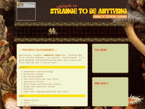Click the empty image box under neocities badge

pos(26,14)
